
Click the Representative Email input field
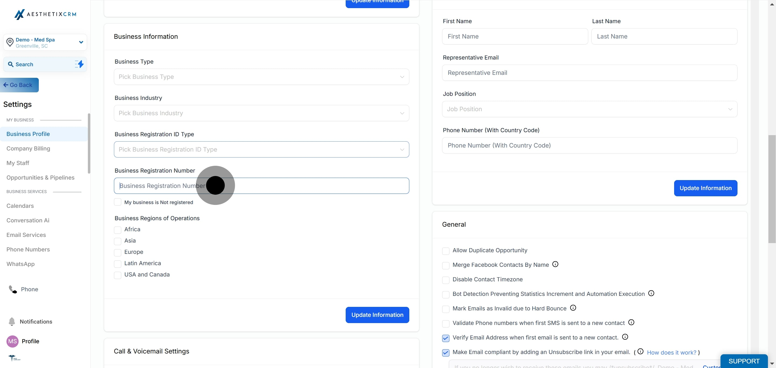click(589, 73)
